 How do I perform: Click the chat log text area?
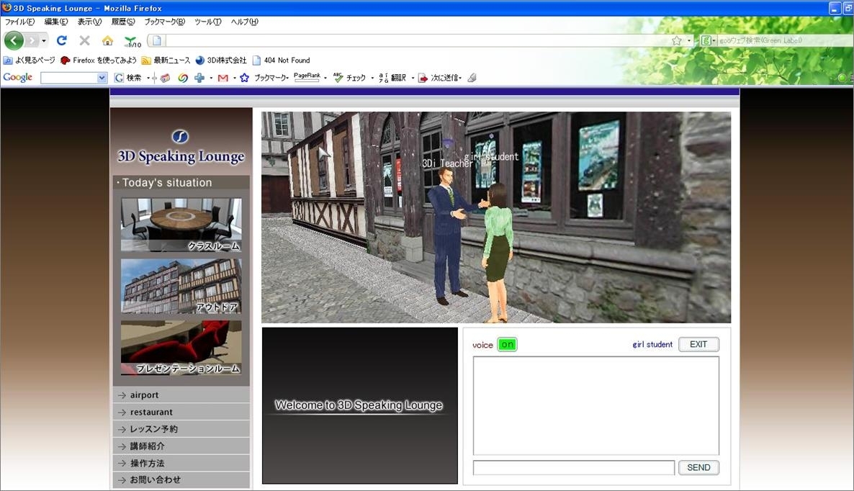point(595,405)
